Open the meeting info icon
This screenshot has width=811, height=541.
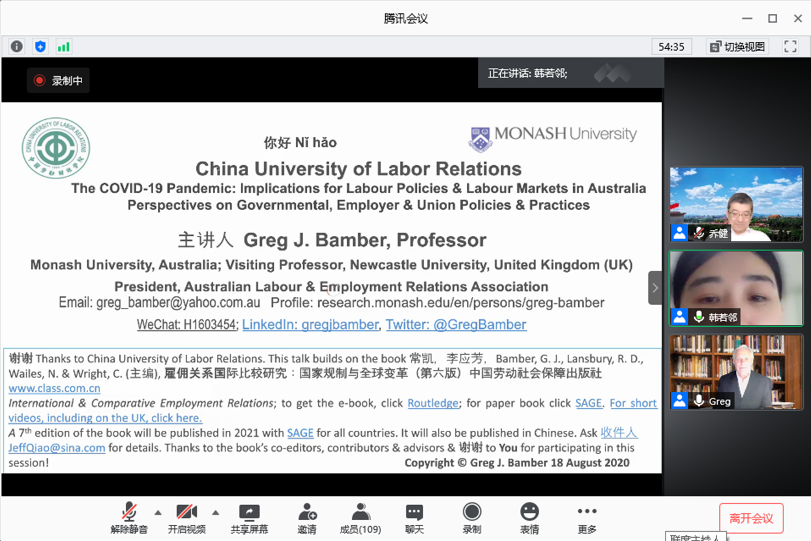point(17,46)
